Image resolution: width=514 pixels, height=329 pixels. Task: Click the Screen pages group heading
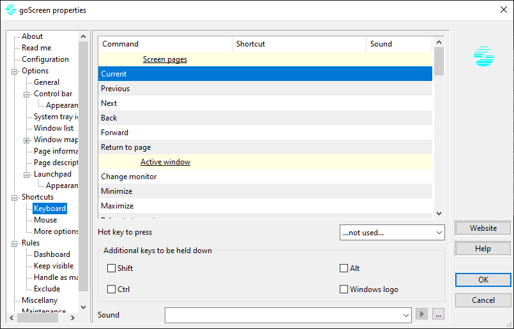(x=165, y=59)
